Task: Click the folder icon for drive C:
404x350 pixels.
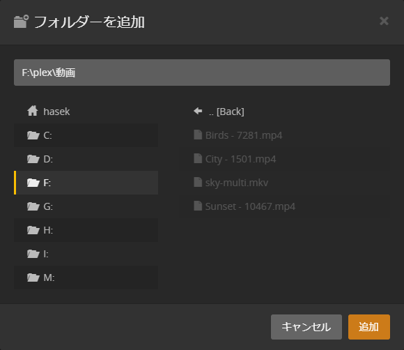Action: coord(33,135)
